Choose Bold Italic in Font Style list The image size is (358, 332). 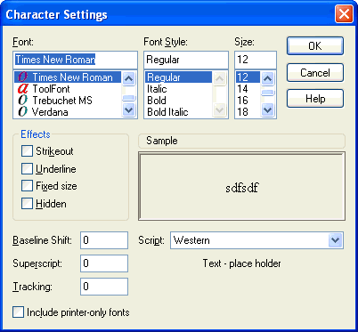click(x=167, y=112)
